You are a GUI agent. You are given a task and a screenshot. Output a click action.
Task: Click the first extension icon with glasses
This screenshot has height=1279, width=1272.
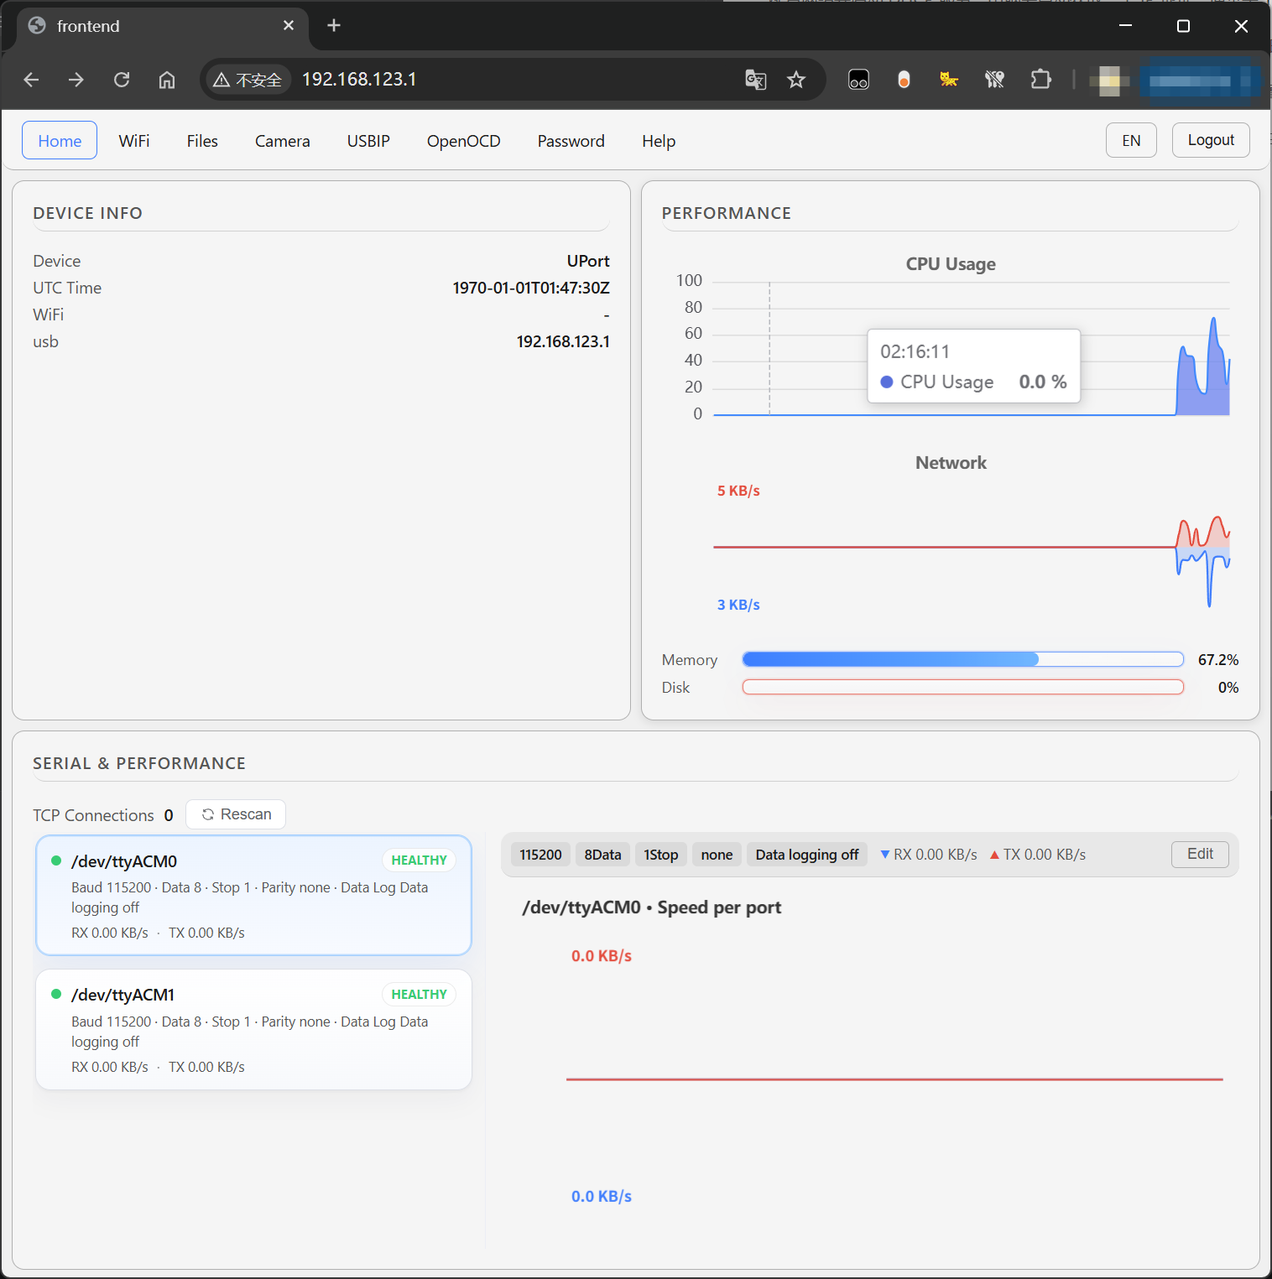coord(858,80)
